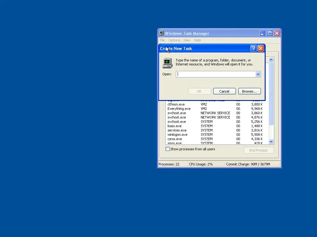This screenshot has height=237, width=317.
Task: Click the process list scrollbar down arrow
Action: (271, 141)
